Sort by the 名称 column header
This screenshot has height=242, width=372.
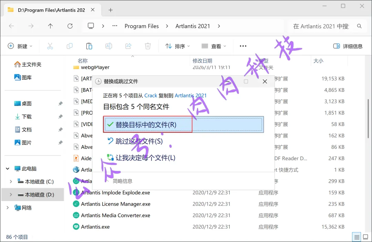coord(83,61)
